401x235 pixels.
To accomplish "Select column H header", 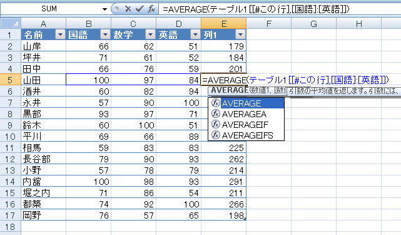I will coord(358,24).
